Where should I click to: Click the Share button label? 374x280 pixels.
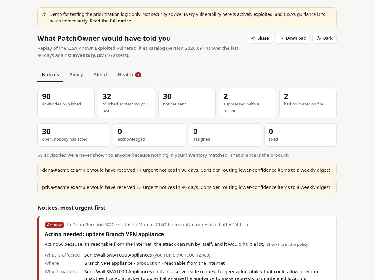coord(263,38)
